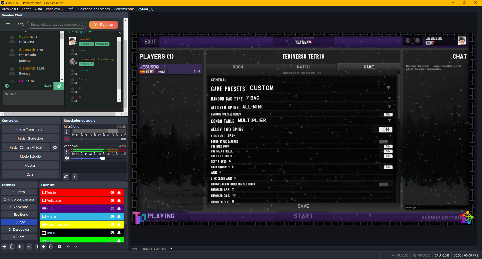Toggle Garbage Special Bonus setting

pyautogui.click(x=388, y=114)
